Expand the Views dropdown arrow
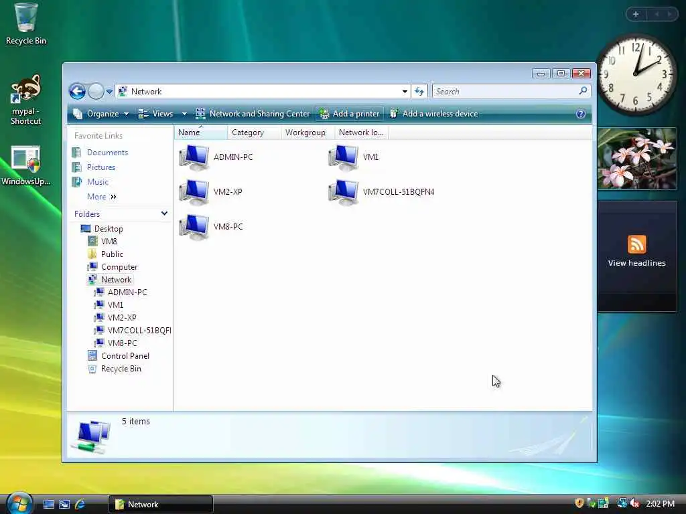 point(184,114)
